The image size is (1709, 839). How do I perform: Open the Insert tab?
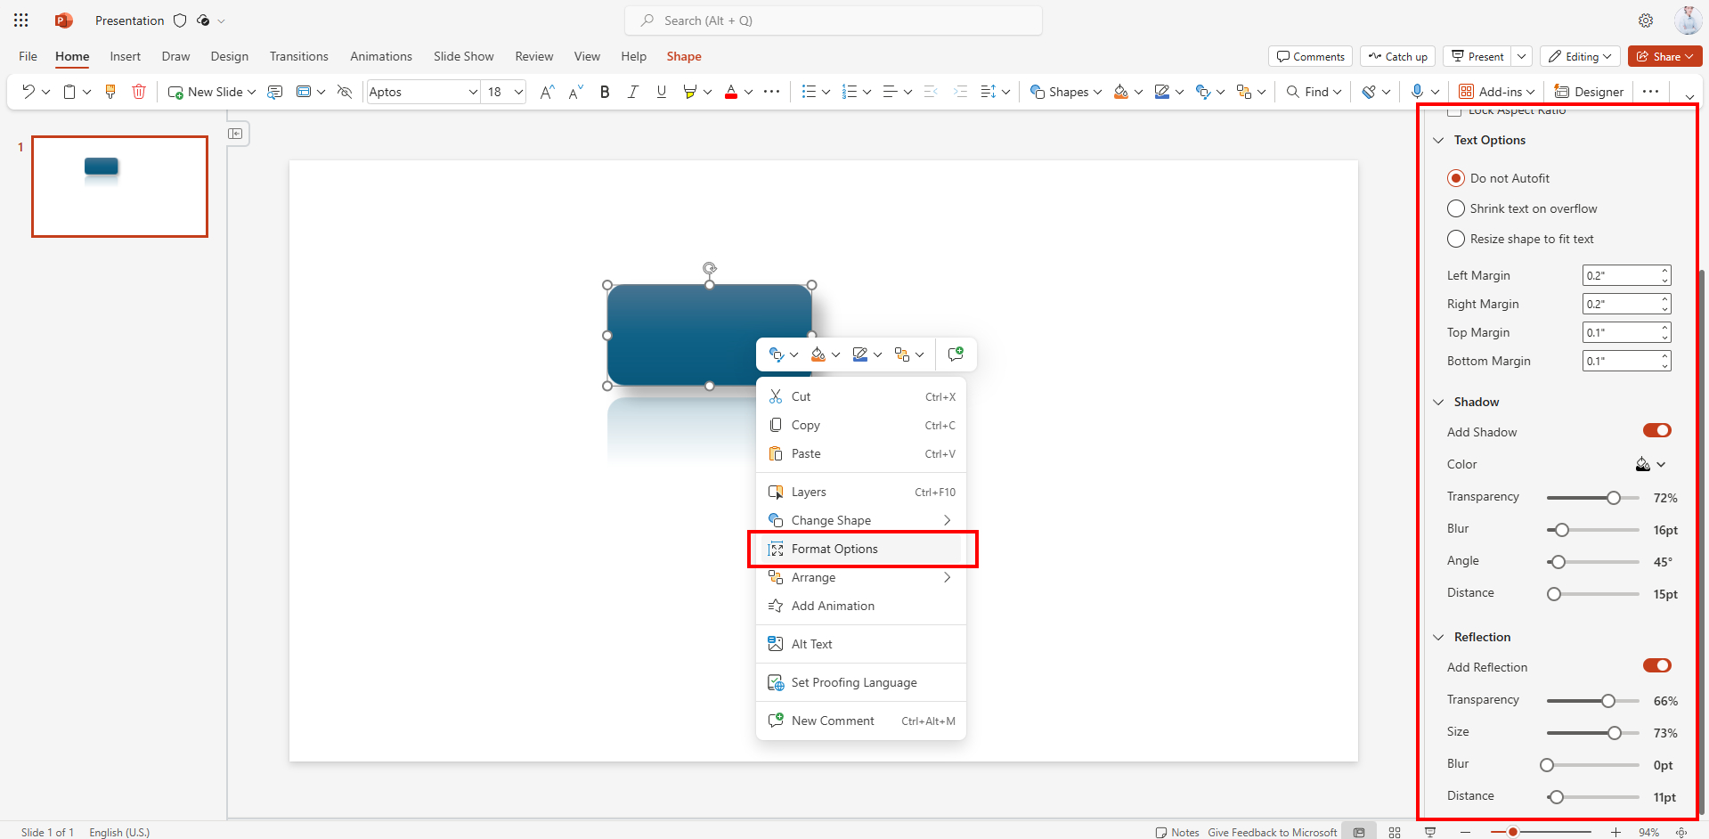coord(126,56)
